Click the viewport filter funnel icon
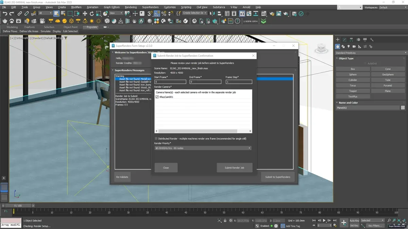Image resolution: width=408 pixels, height=229 pixels. (66, 38)
